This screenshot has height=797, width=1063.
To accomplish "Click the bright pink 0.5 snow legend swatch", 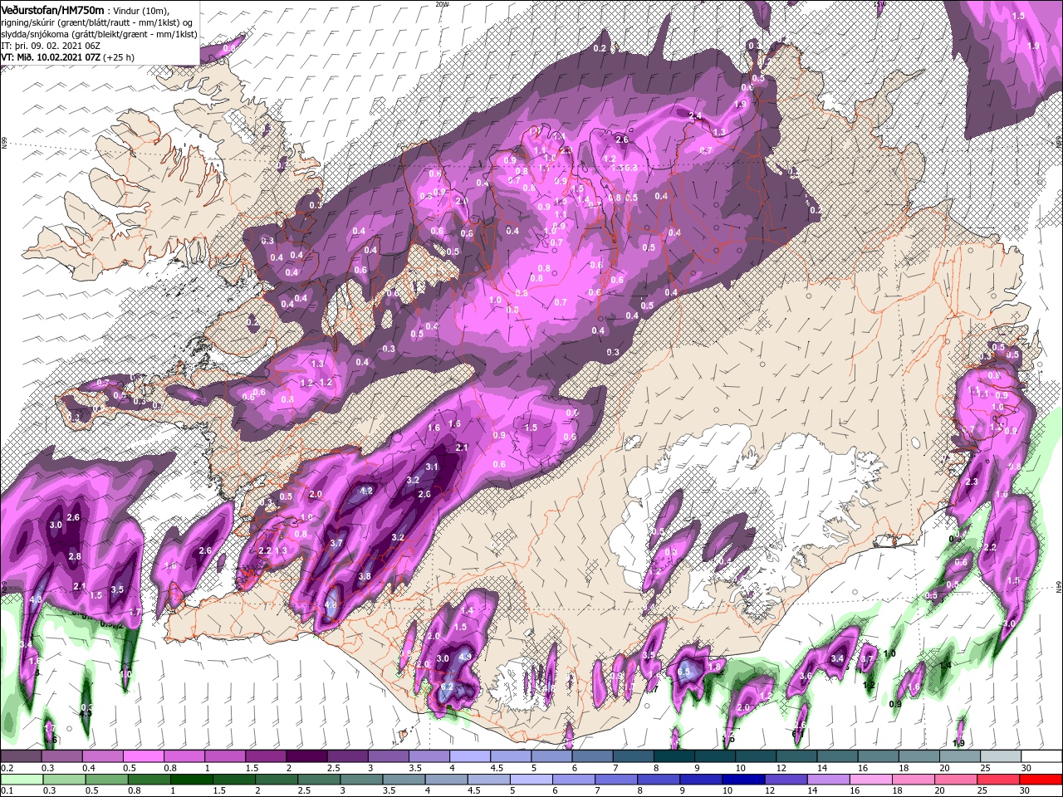I will 143,756.
